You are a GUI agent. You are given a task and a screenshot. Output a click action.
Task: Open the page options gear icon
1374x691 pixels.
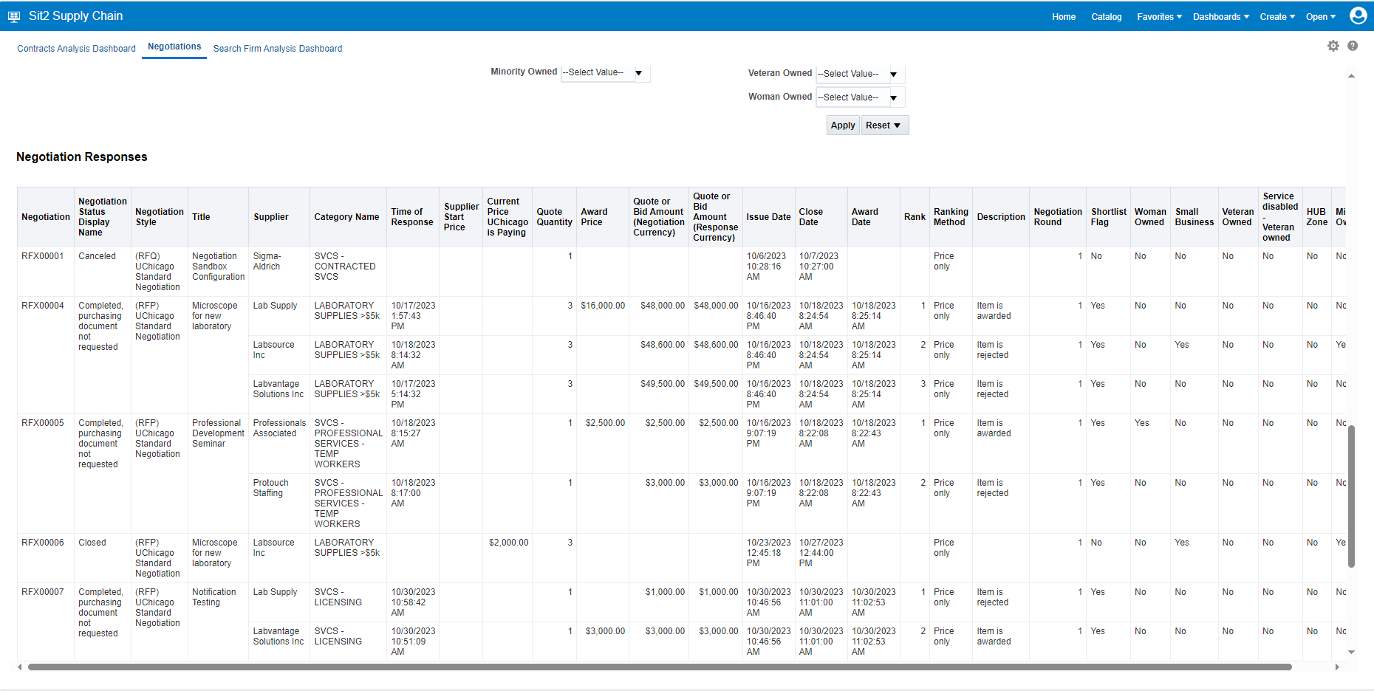pos(1333,46)
